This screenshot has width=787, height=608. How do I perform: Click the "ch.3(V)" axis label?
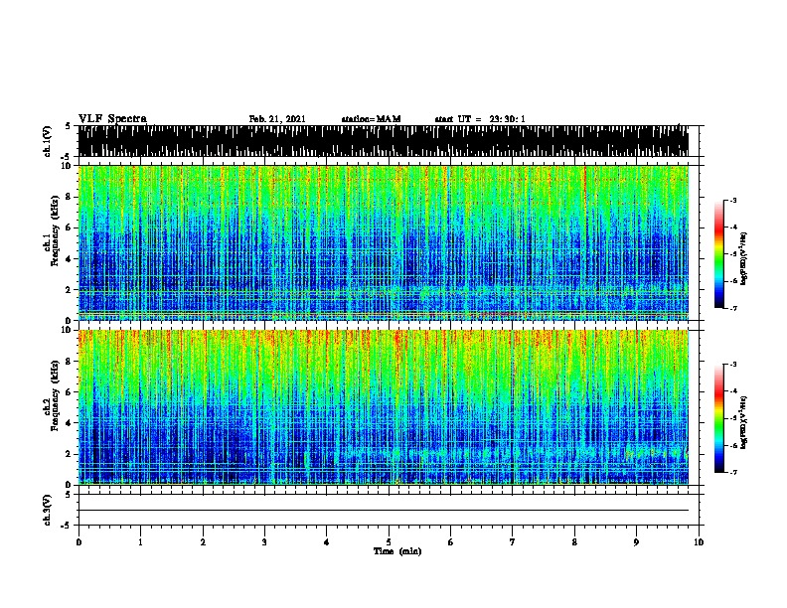coord(47,510)
